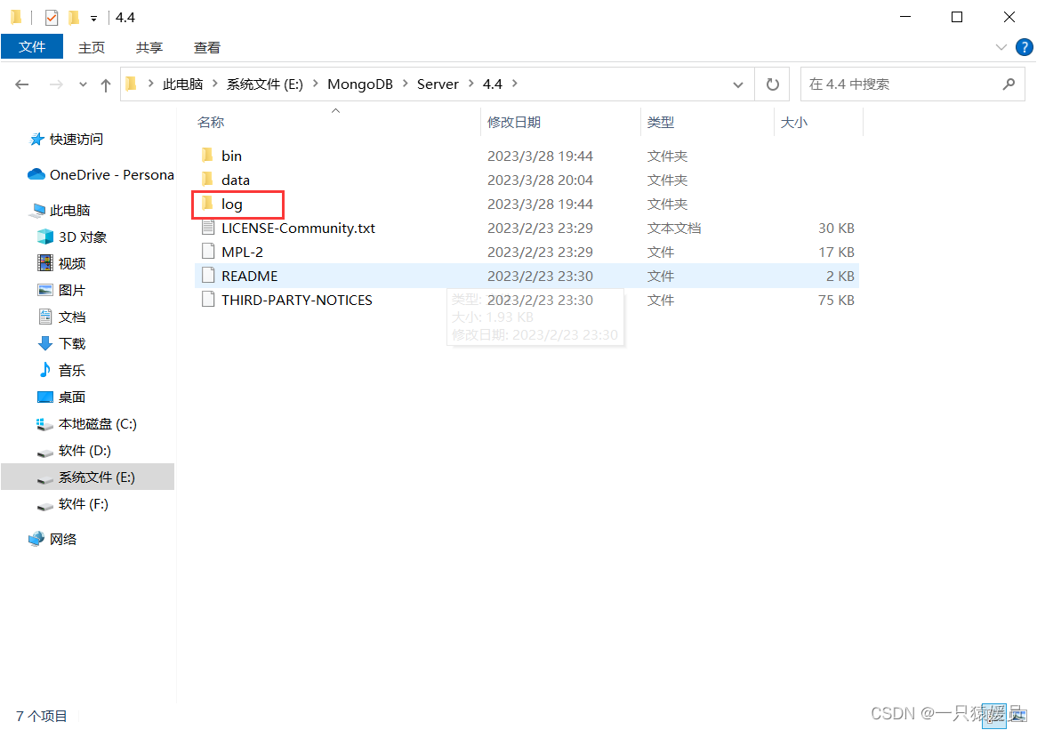Select the data folder icon
Image resolution: width=1037 pixels, height=730 pixels.
coord(207,180)
